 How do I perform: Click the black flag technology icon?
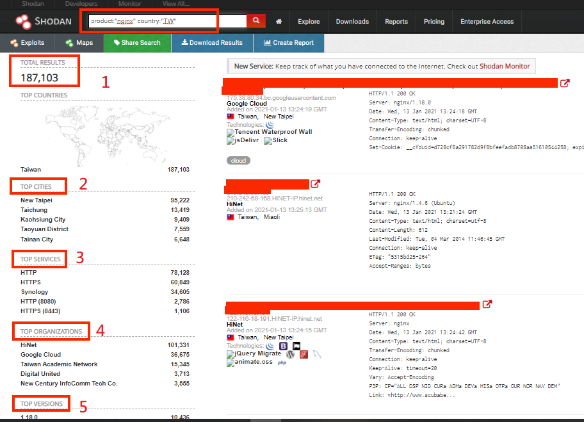296,346
